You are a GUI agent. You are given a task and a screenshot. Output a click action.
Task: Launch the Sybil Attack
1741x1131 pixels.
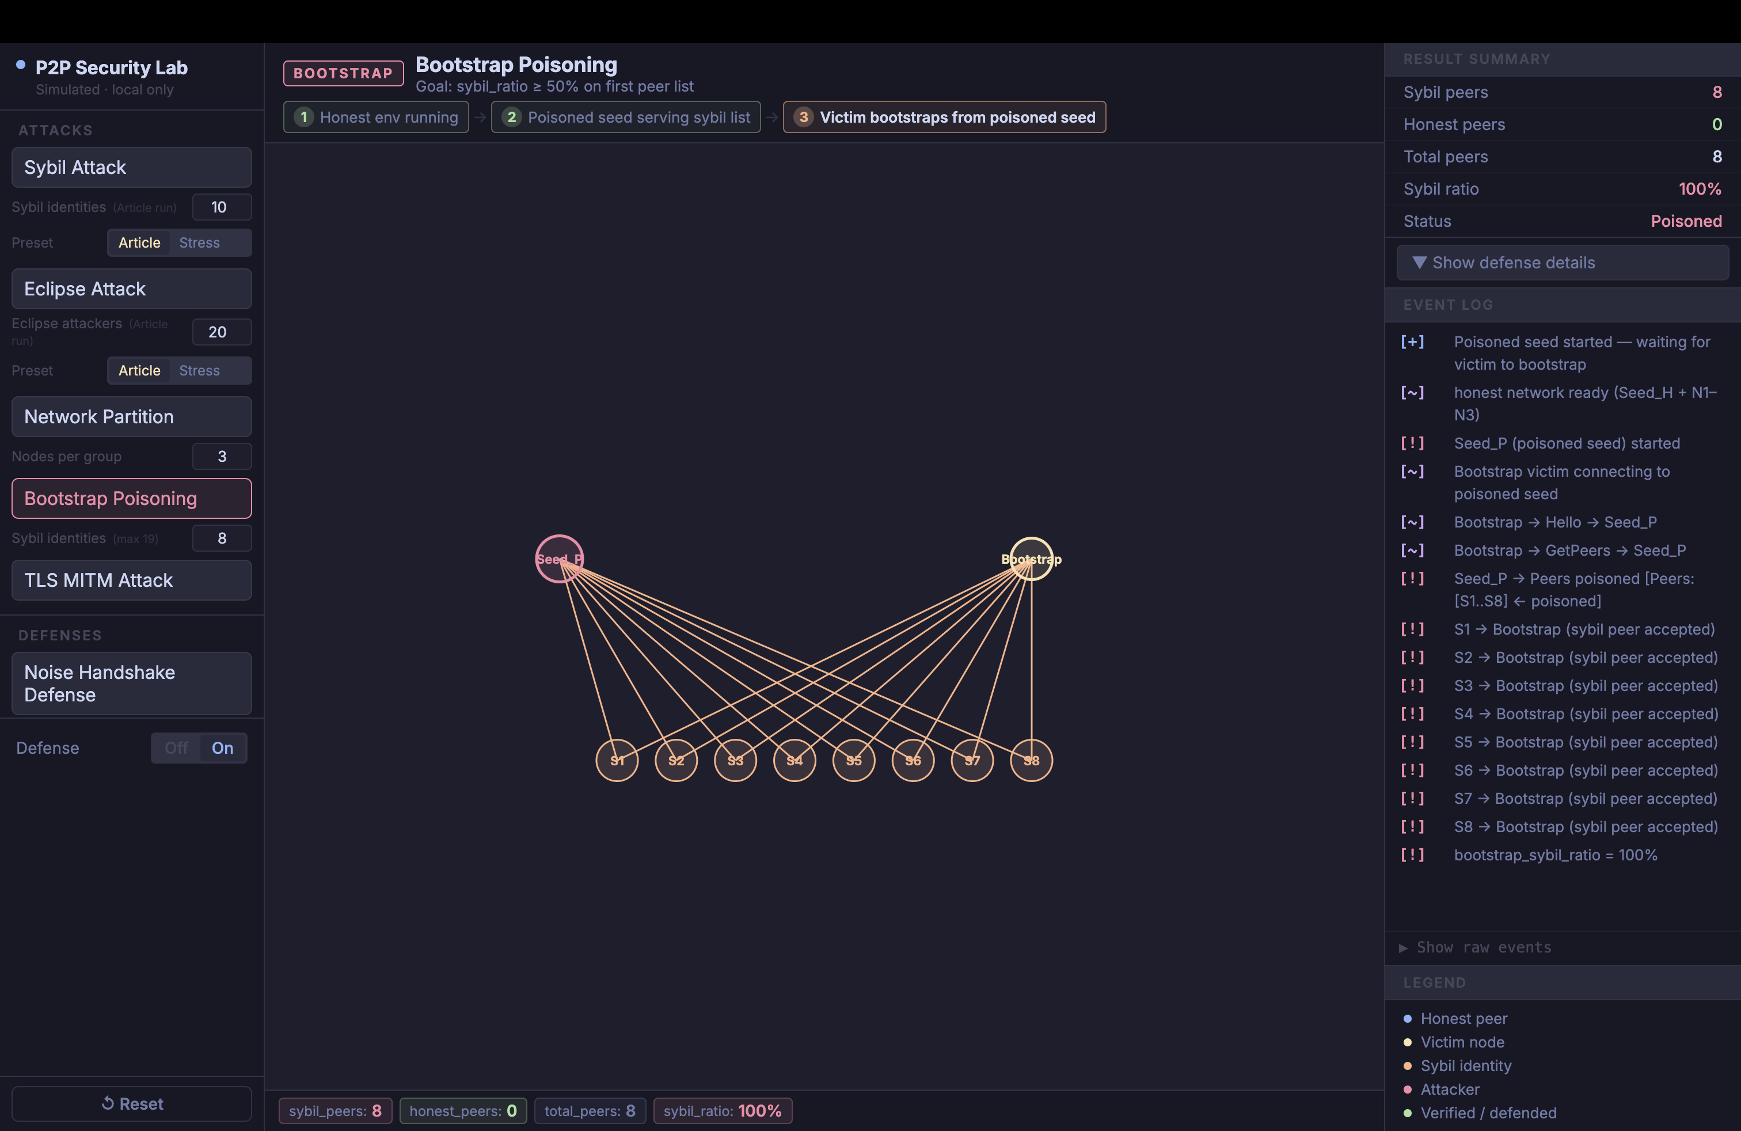pyautogui.click(x=132, y=168)
